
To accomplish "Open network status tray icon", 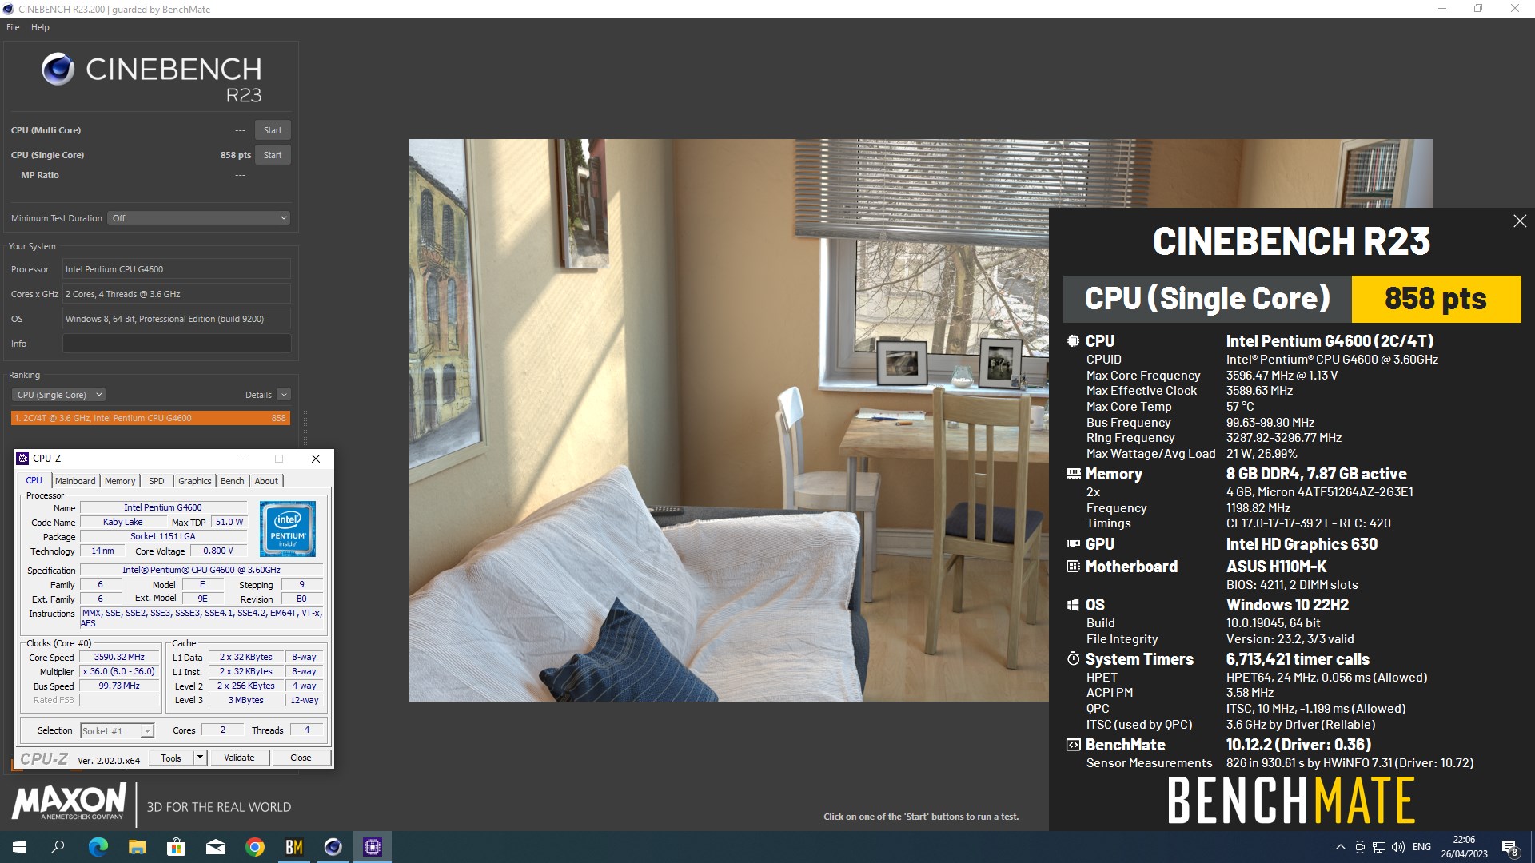I will [1379, 847].
